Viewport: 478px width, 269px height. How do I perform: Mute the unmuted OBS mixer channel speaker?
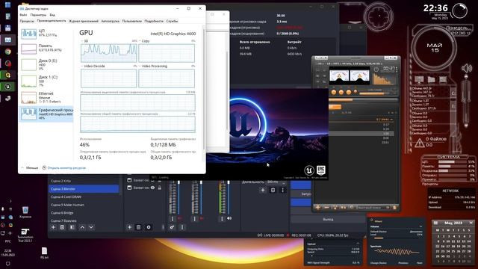click(229, 218)
